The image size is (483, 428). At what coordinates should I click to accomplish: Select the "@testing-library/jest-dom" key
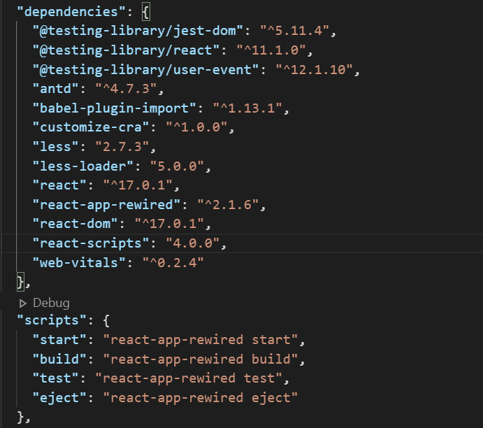click(x=138, y=31)
